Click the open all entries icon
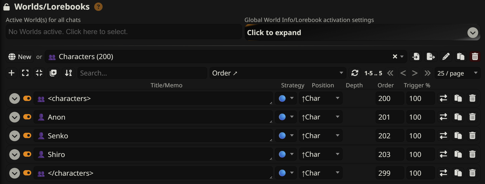 point(25,73)
